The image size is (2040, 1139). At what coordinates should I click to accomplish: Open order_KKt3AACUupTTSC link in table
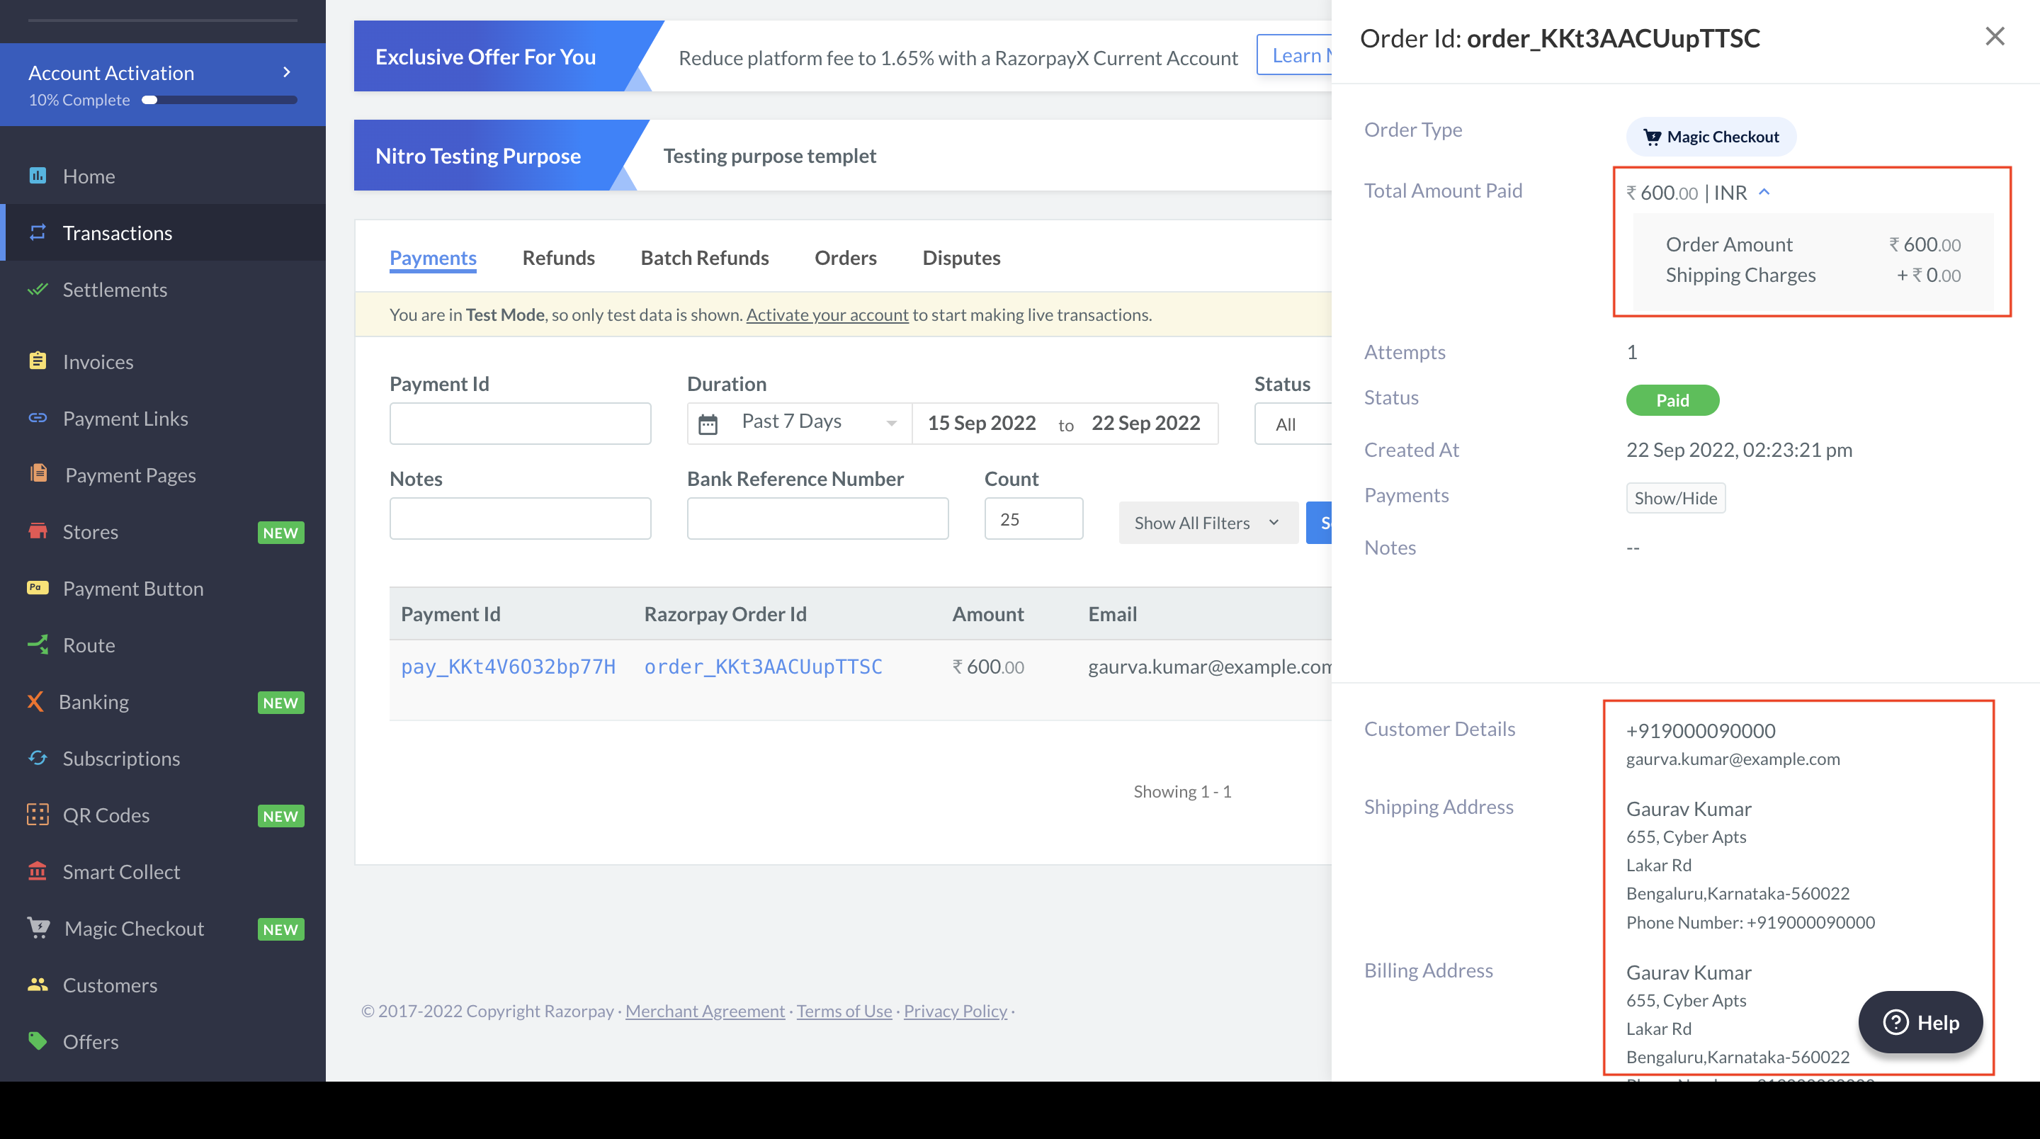[764, 666]
